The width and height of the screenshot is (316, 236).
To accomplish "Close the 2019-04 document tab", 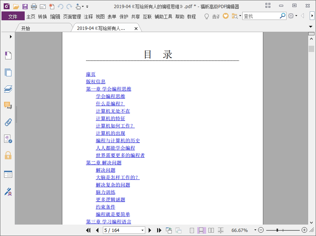I will (136, 29).
